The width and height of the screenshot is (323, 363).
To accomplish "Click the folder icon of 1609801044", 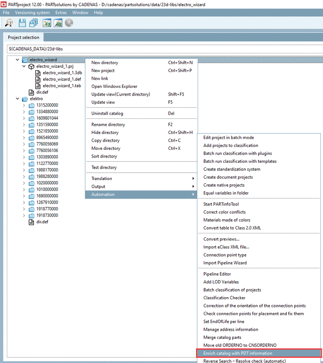I will click(x=31, y=118).
